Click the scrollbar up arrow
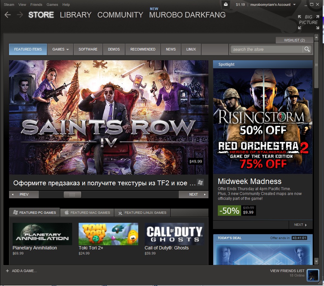324x286 pixels. (x=316, y=38)
